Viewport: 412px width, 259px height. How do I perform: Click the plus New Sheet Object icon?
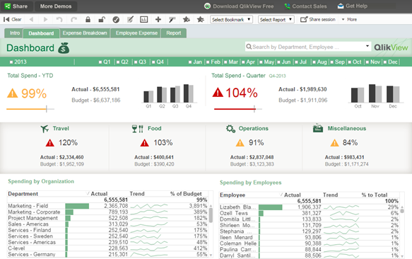(x=158, y=20)
